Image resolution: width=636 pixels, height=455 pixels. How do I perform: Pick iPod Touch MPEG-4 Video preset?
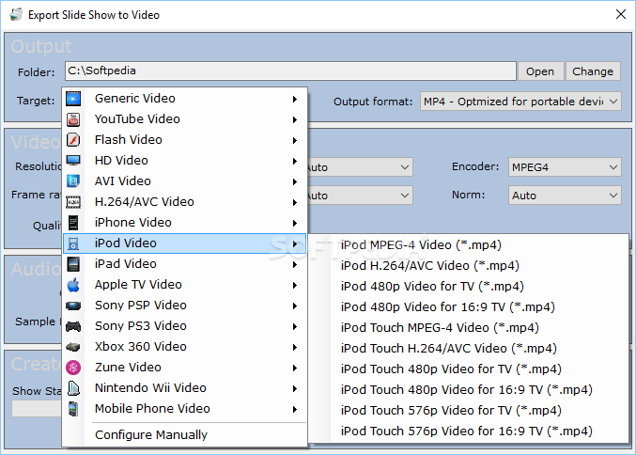point(468,328)
